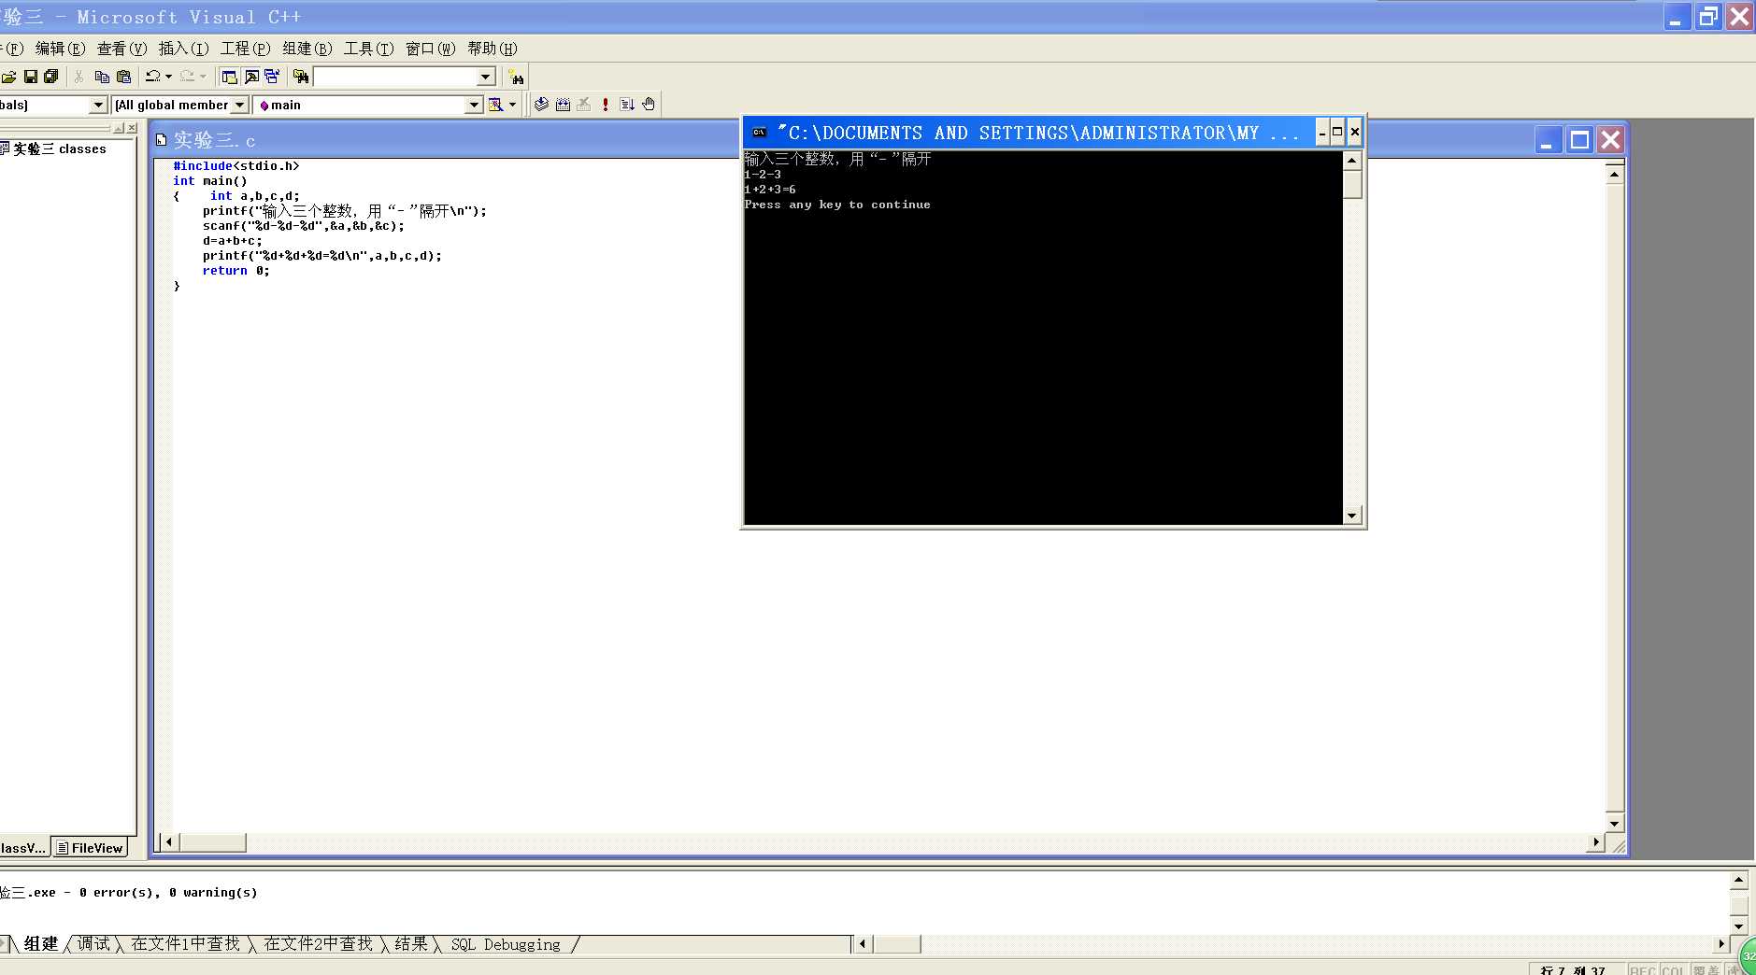1756x975 pixels.
Task: Click the Find in Files icon
Action: click(301, 77)
